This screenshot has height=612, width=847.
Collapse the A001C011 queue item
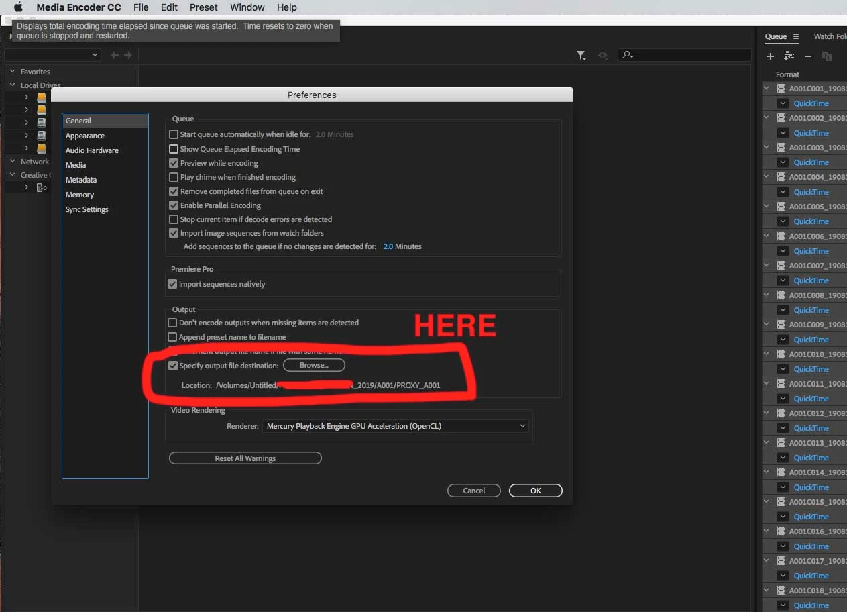767,383
